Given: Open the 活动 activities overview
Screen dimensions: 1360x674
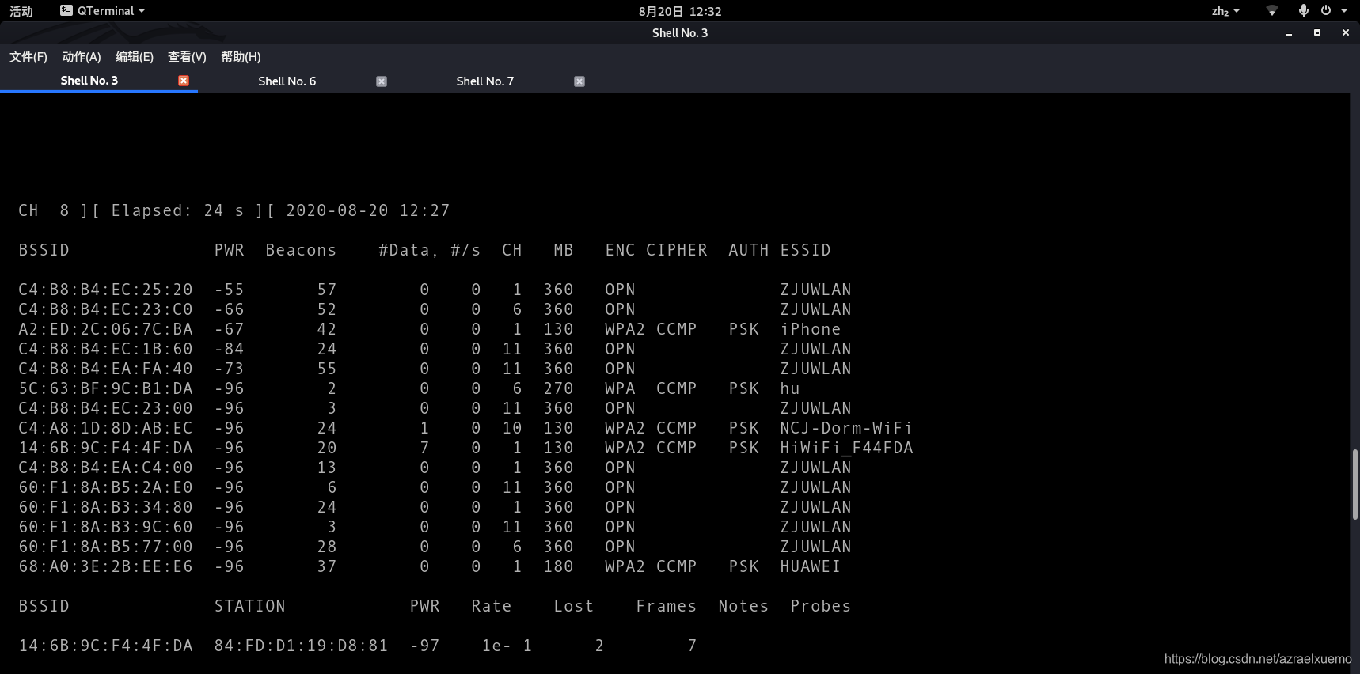Looking at the screenshot, I should click(21, 11).
